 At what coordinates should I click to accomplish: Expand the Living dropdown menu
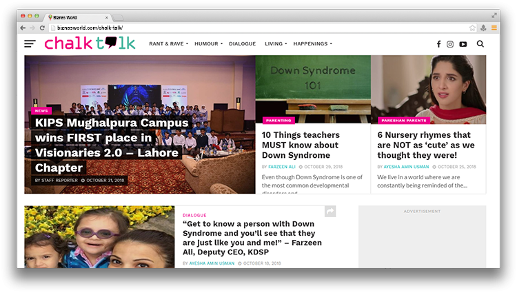click(276, 43)
